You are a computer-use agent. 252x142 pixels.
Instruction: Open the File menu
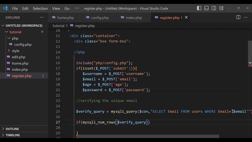pos(15,8)
